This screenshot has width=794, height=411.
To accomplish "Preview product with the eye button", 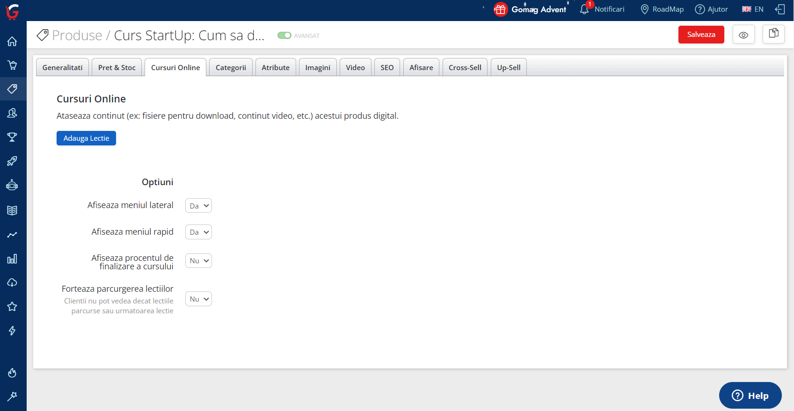I will (743, 35).
